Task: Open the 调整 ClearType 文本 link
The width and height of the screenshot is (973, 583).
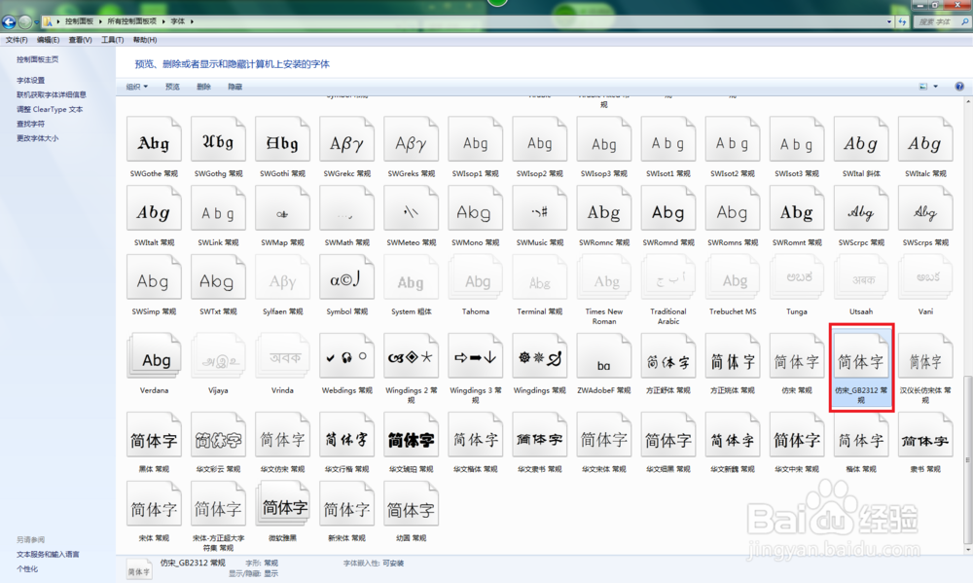Action: (50, 109)
